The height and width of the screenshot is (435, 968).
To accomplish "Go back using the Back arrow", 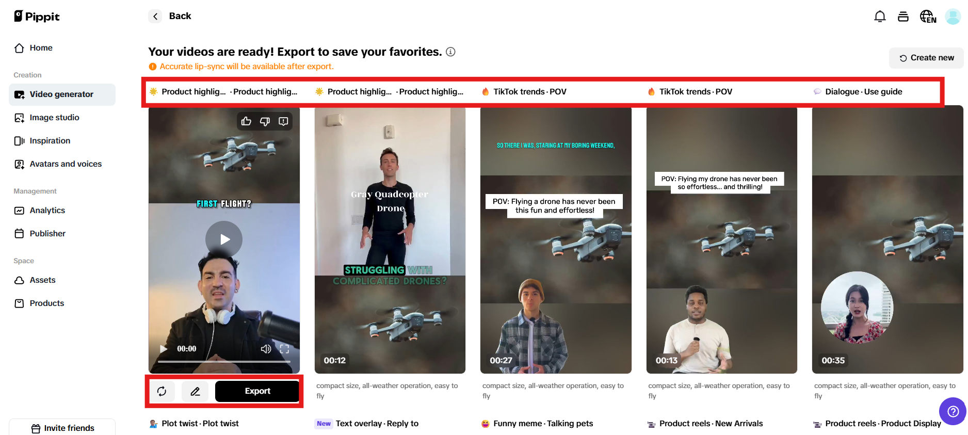I will point(155,17).
